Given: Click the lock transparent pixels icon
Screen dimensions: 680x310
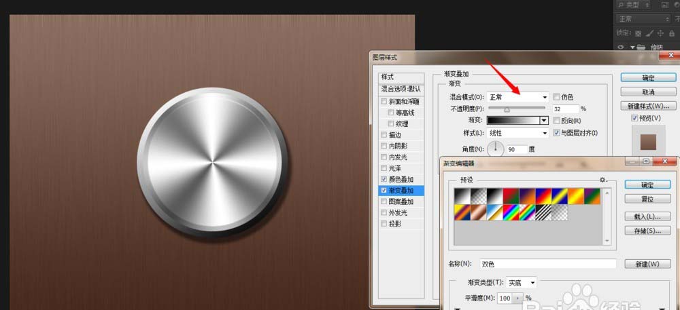Looking at the screenshot, I should point(638,33).
